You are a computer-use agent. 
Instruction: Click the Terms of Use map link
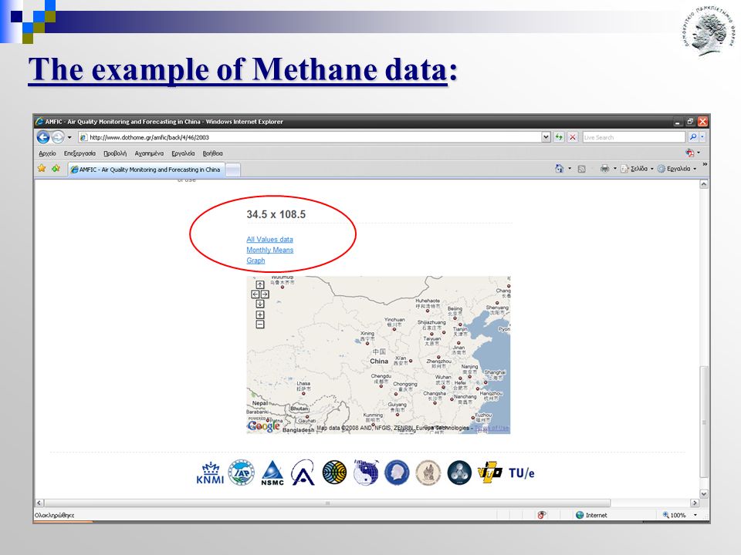(492, 428)
